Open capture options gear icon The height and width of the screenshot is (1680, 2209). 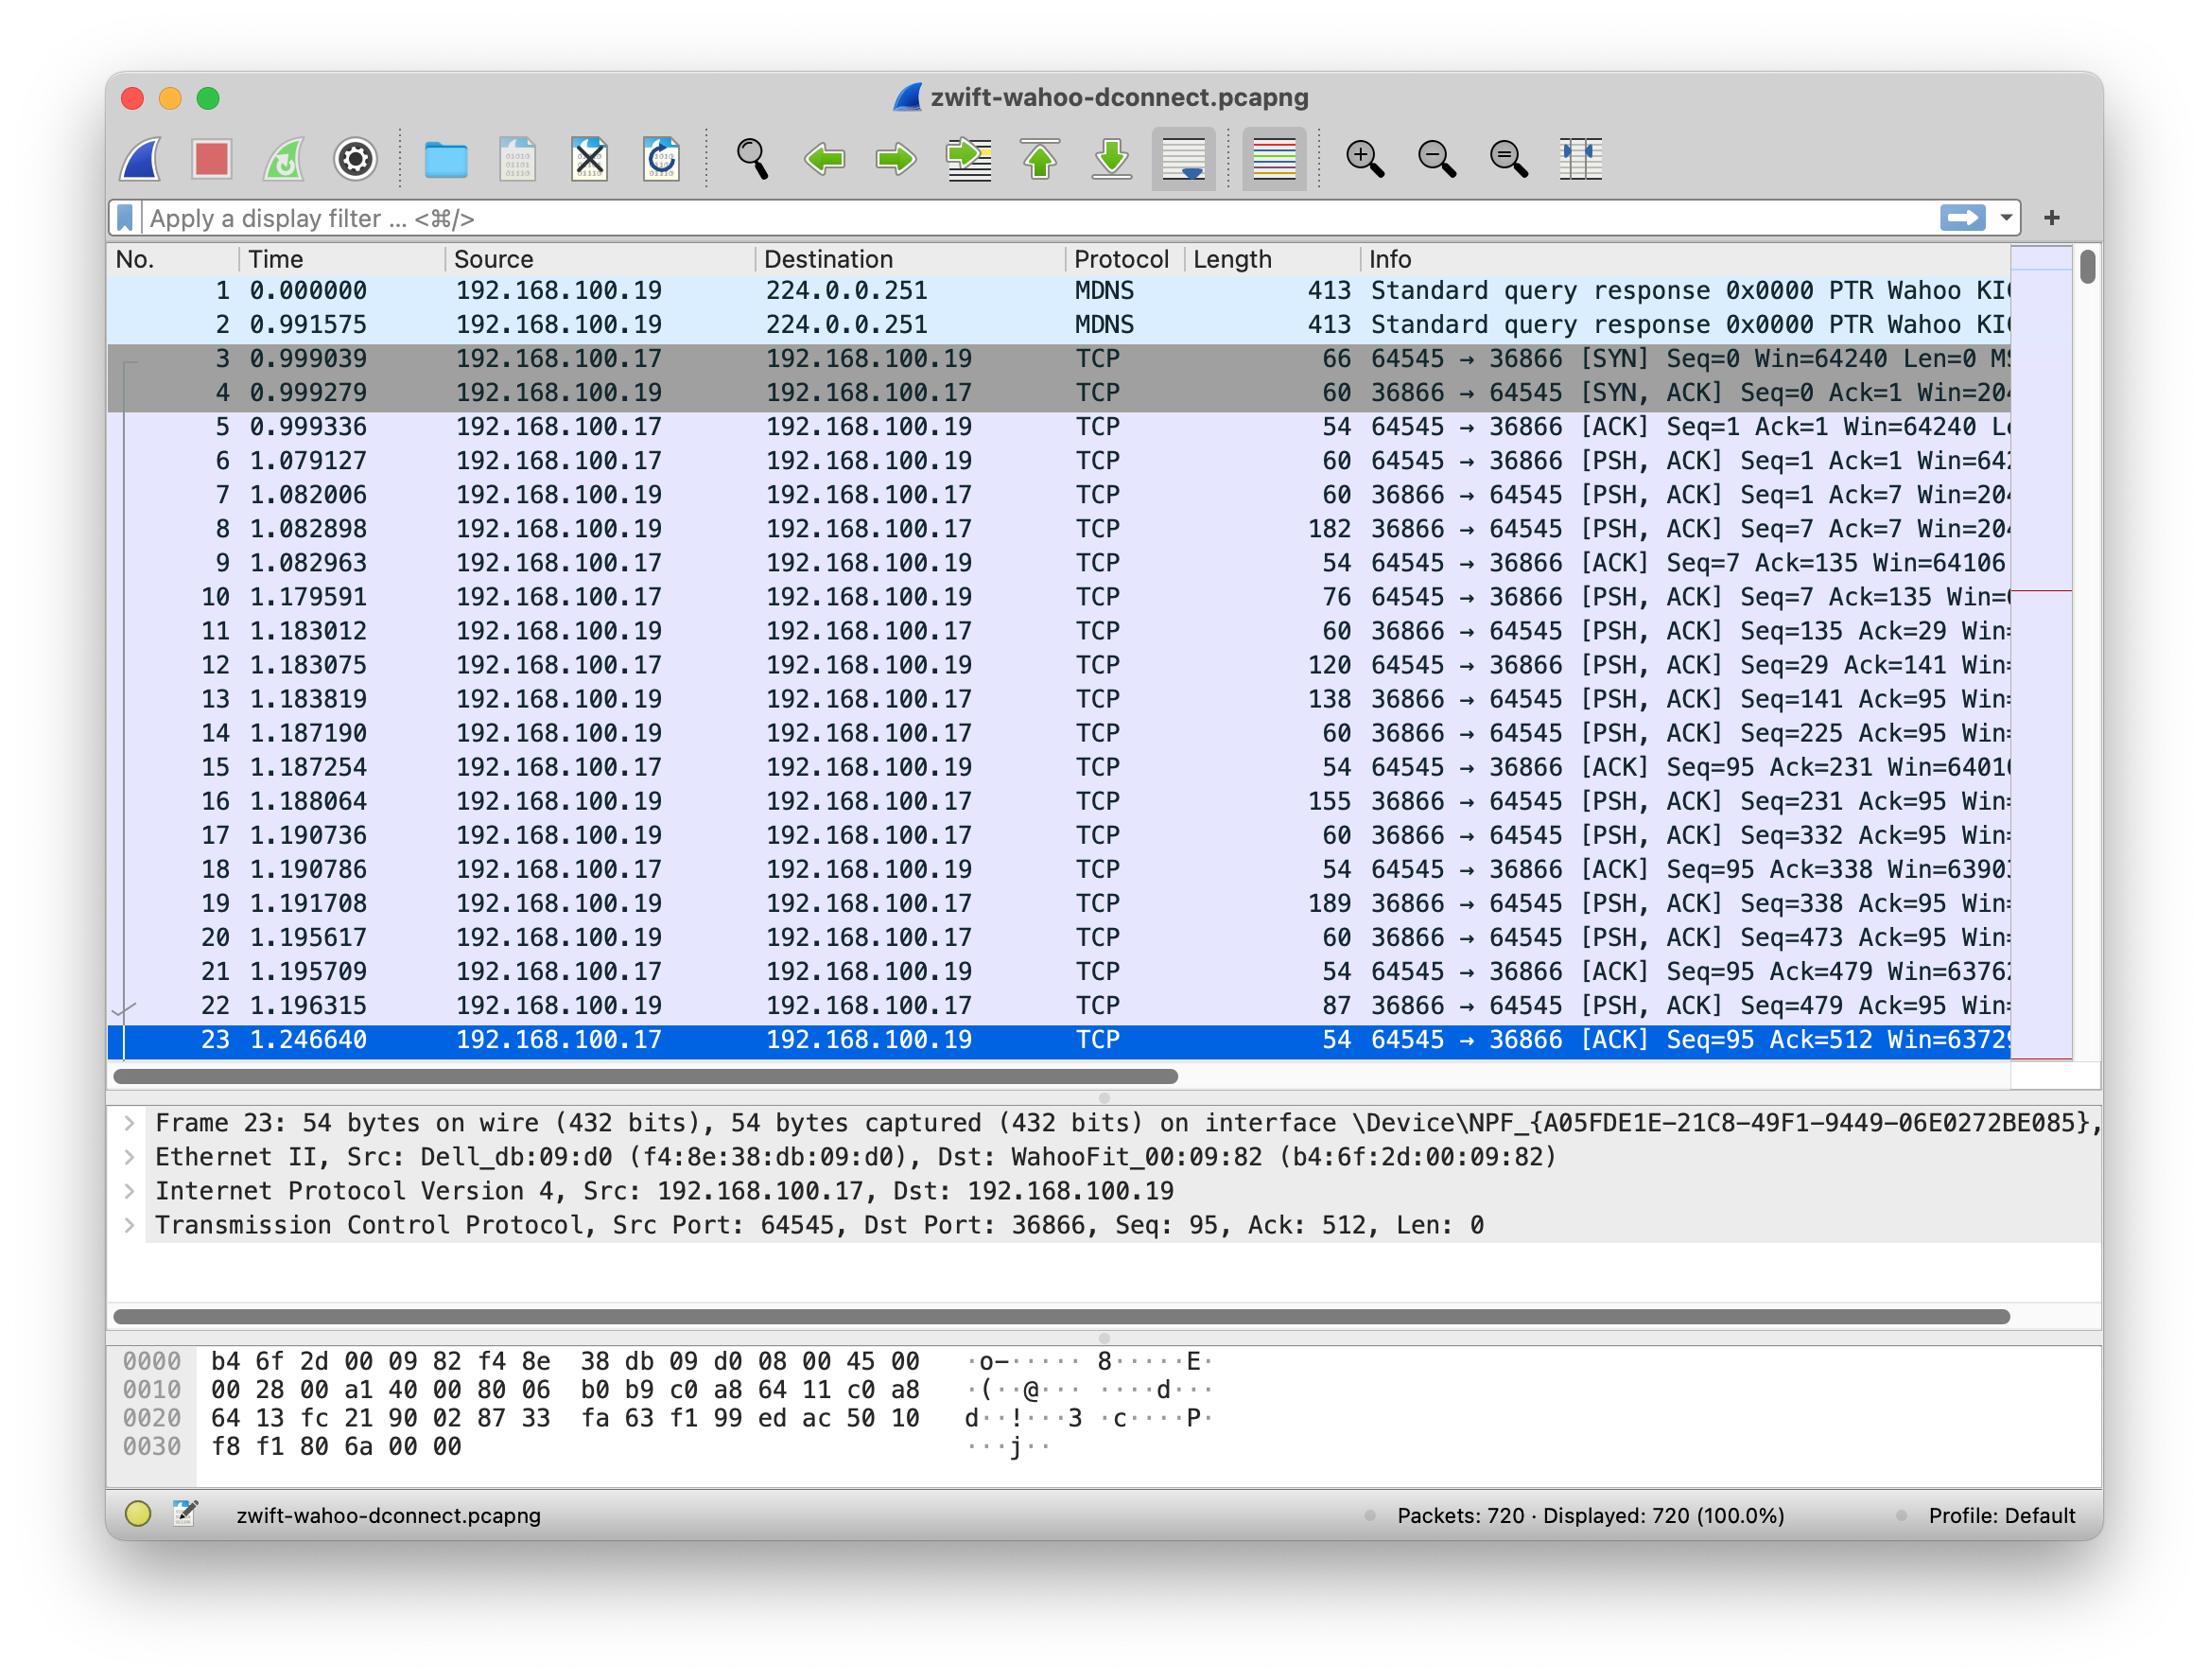point(355,159)
